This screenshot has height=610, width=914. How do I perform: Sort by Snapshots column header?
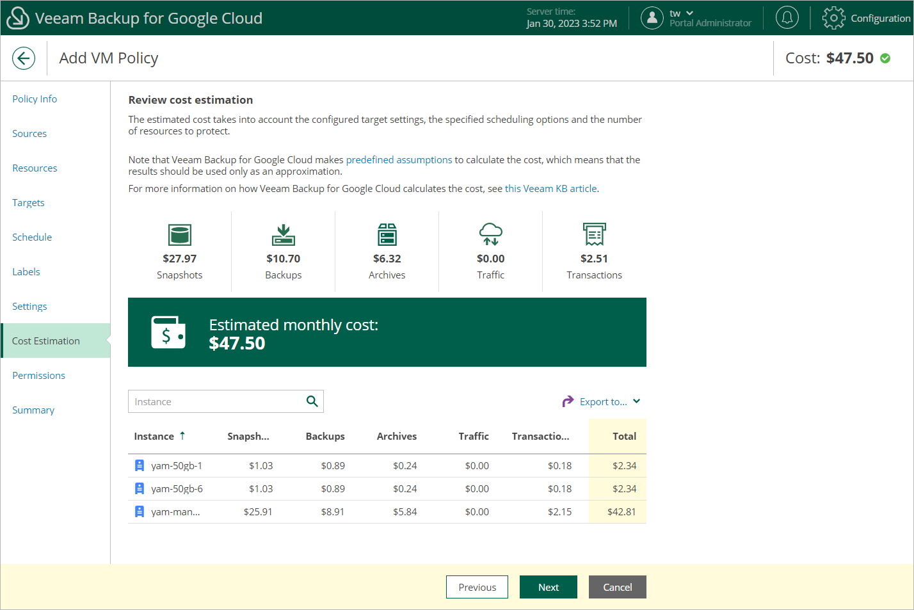pos(248,436)
